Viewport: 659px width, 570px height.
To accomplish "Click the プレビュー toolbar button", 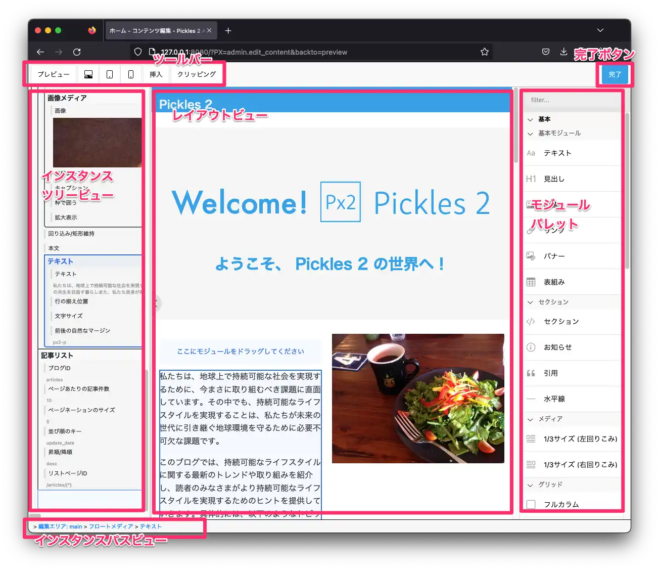I will (x=54, y=74).
